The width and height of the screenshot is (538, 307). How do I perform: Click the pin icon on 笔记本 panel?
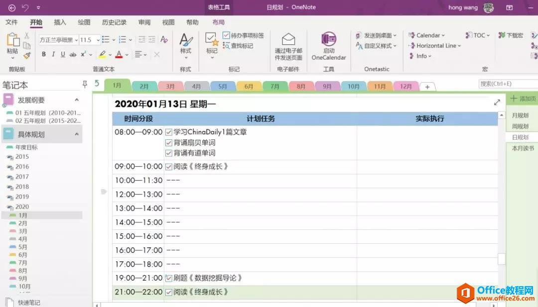coord(85,84)
